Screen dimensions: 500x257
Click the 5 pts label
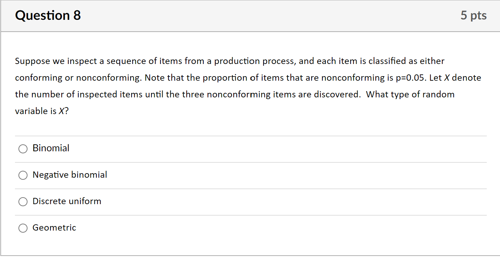pos(474,15)
